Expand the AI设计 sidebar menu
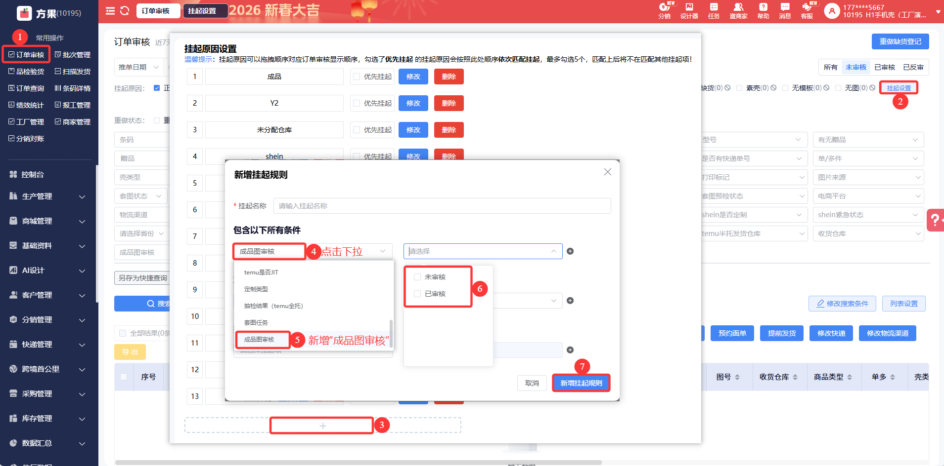Screen dimensions: 944x466 point(47,271)
